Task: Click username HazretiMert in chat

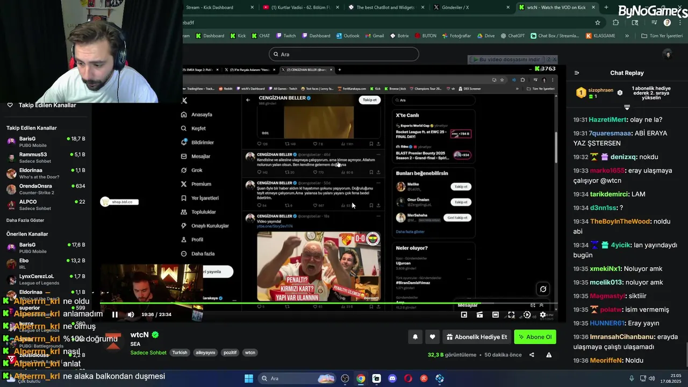Action: 608,119
